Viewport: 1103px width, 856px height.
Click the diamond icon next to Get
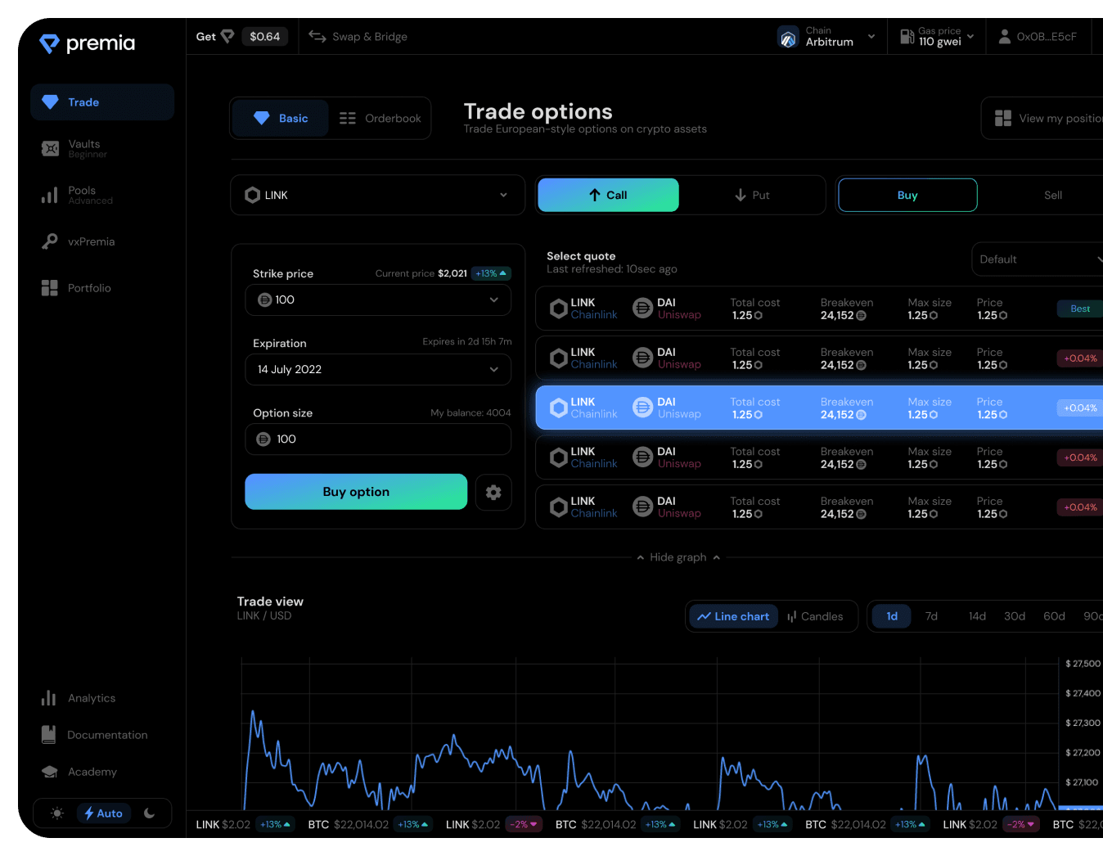(227, 36)
